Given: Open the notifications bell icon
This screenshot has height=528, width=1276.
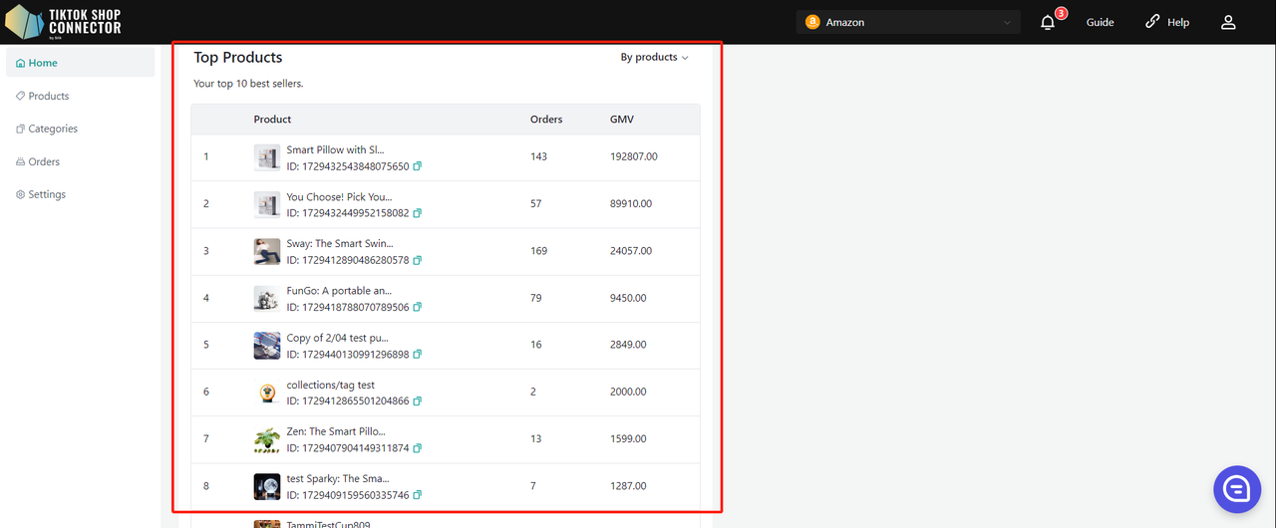Looking at the screenshot, I should (1048, 23).
